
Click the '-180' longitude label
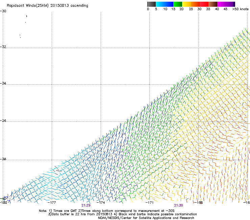click(x=3, y=203)
